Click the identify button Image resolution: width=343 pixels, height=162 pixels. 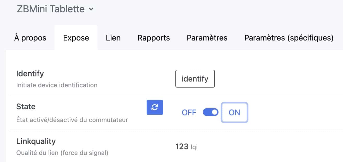[x=195, y=79]
